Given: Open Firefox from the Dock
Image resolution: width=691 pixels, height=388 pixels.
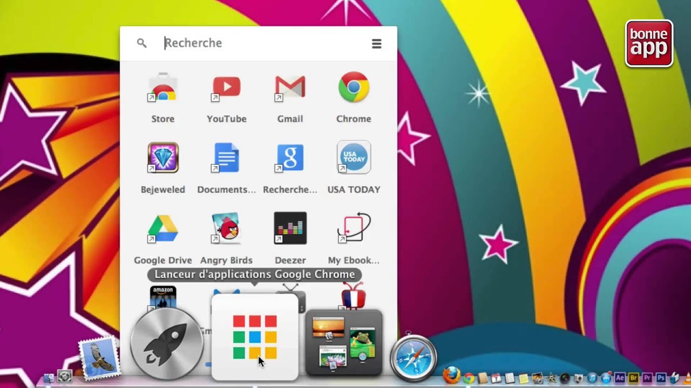Looking at the screenshot, I should coord(451,375).
